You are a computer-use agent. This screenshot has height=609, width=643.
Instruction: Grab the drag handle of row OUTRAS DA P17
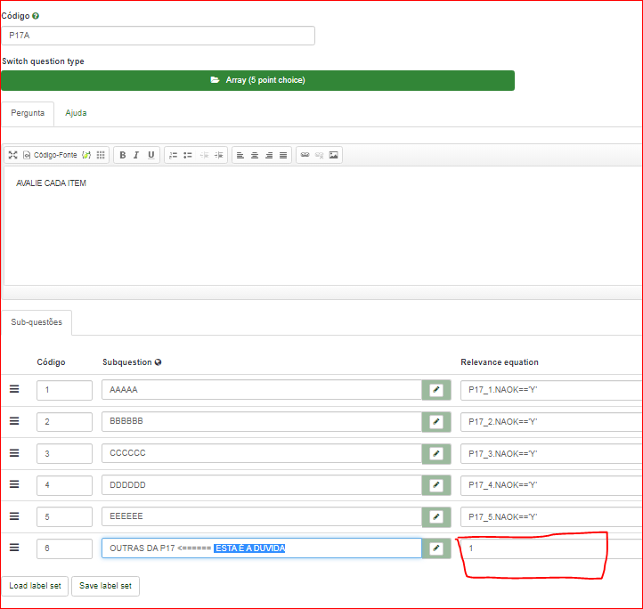pos(14,548)
